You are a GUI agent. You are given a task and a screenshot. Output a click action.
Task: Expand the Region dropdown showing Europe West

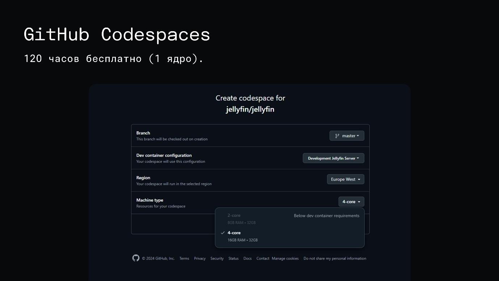[x=345, y=179]
